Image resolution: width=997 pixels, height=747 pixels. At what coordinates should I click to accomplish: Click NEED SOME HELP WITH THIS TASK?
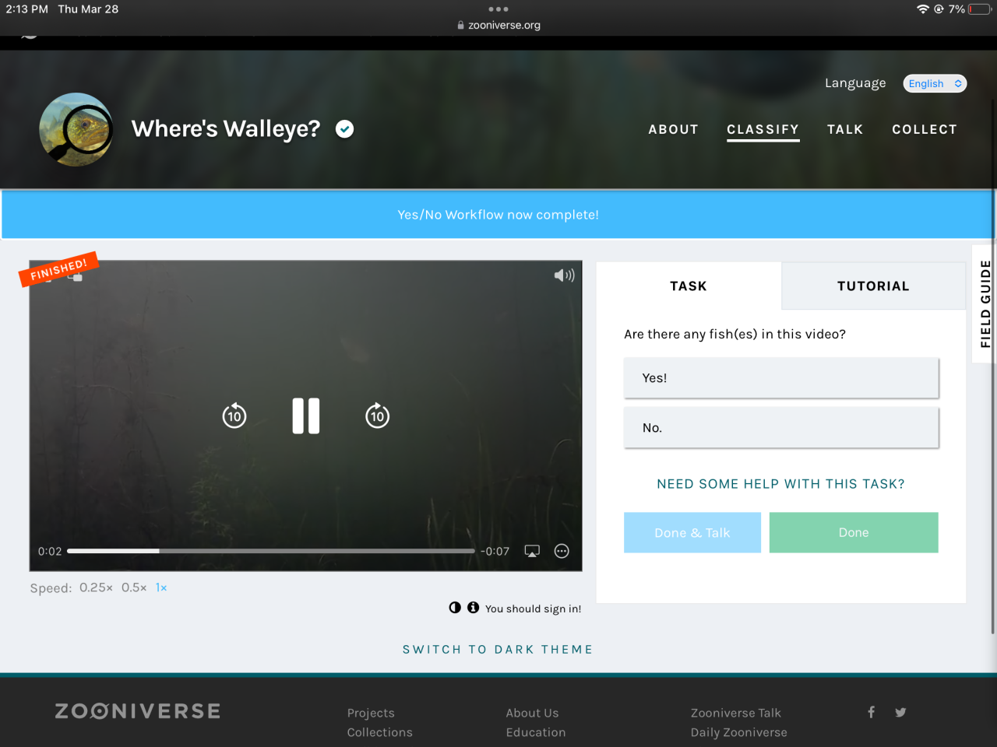tap(780, 484)
